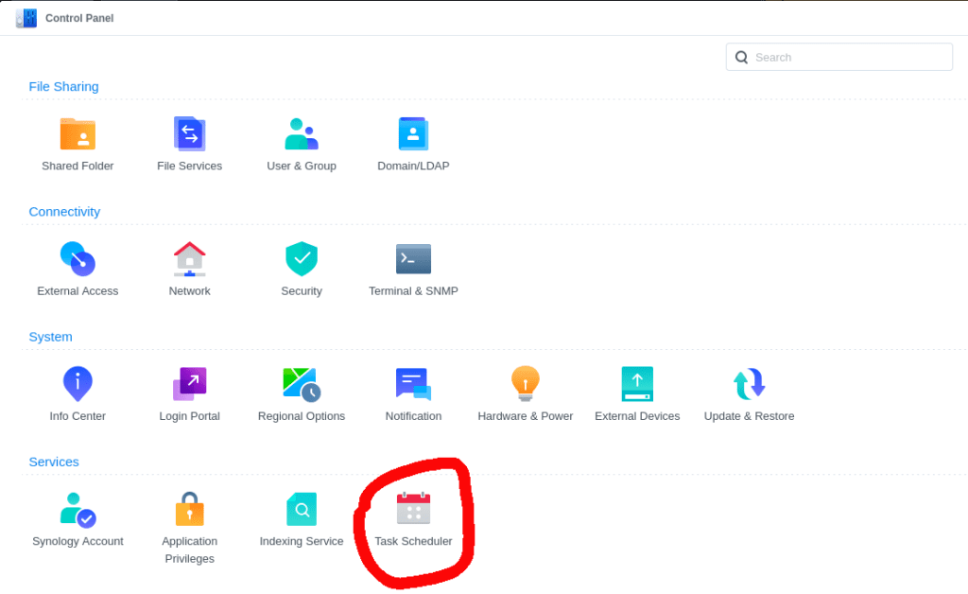The width and height of the screenshot is (968, 594).
Task: Open the External Access icon
Action: 78,259
